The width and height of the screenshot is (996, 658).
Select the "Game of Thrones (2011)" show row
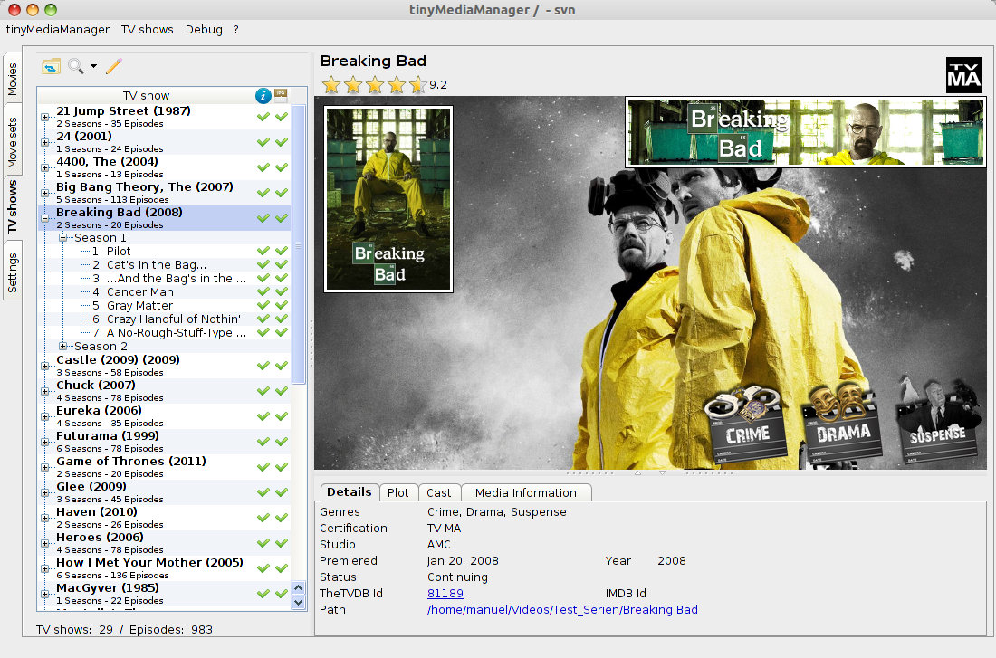coord(164,467)
